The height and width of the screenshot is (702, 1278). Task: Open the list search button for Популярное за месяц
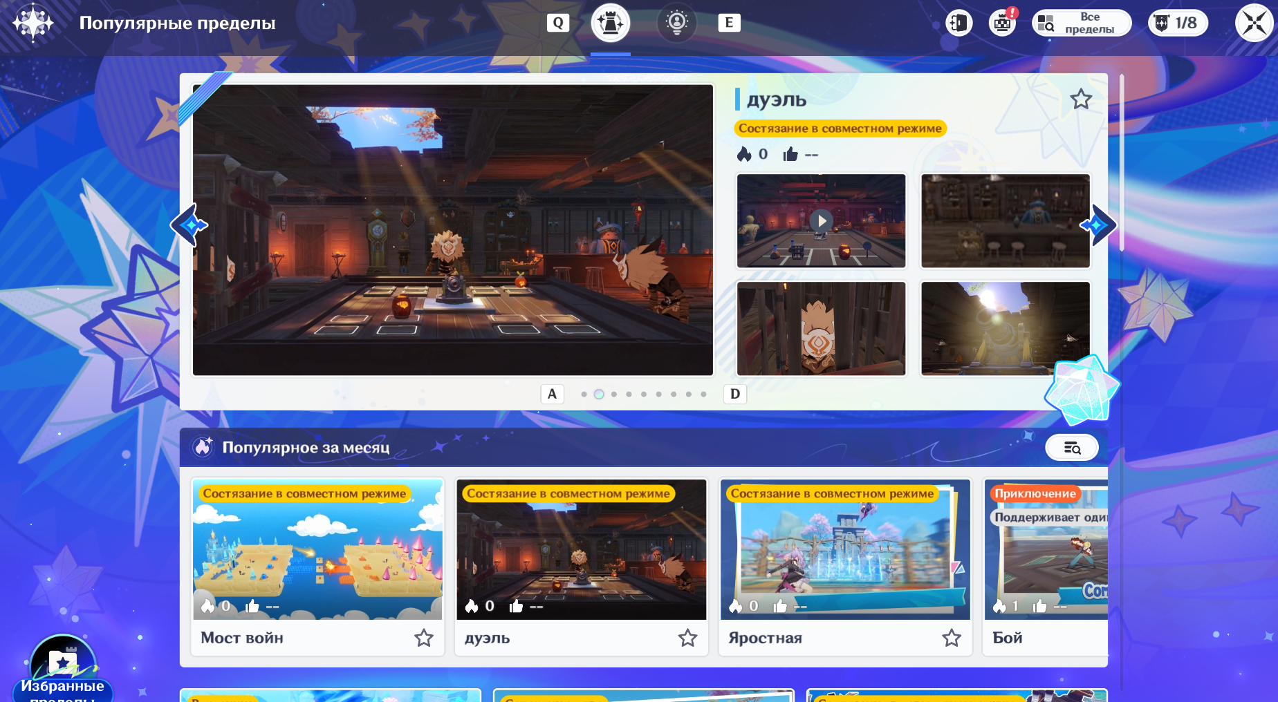tap(1072, 448)
